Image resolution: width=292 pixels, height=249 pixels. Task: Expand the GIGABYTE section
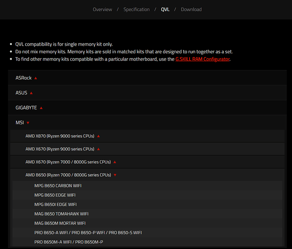pos(147,107)
